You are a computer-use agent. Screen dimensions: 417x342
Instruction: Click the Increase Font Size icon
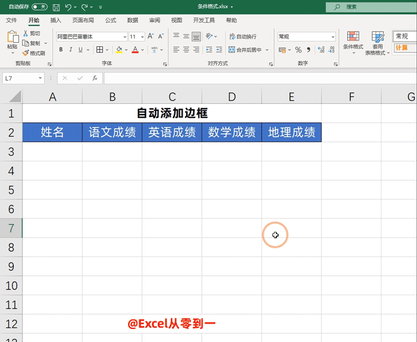pyautogui.click(x=152, y=37)
